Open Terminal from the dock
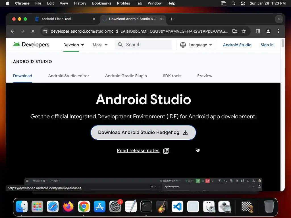This screenshot has height=218, width=291. pyautogui.click(x=146, y=206)
